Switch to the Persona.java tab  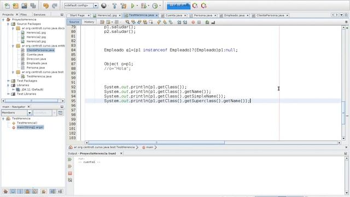tap(203, 15)
